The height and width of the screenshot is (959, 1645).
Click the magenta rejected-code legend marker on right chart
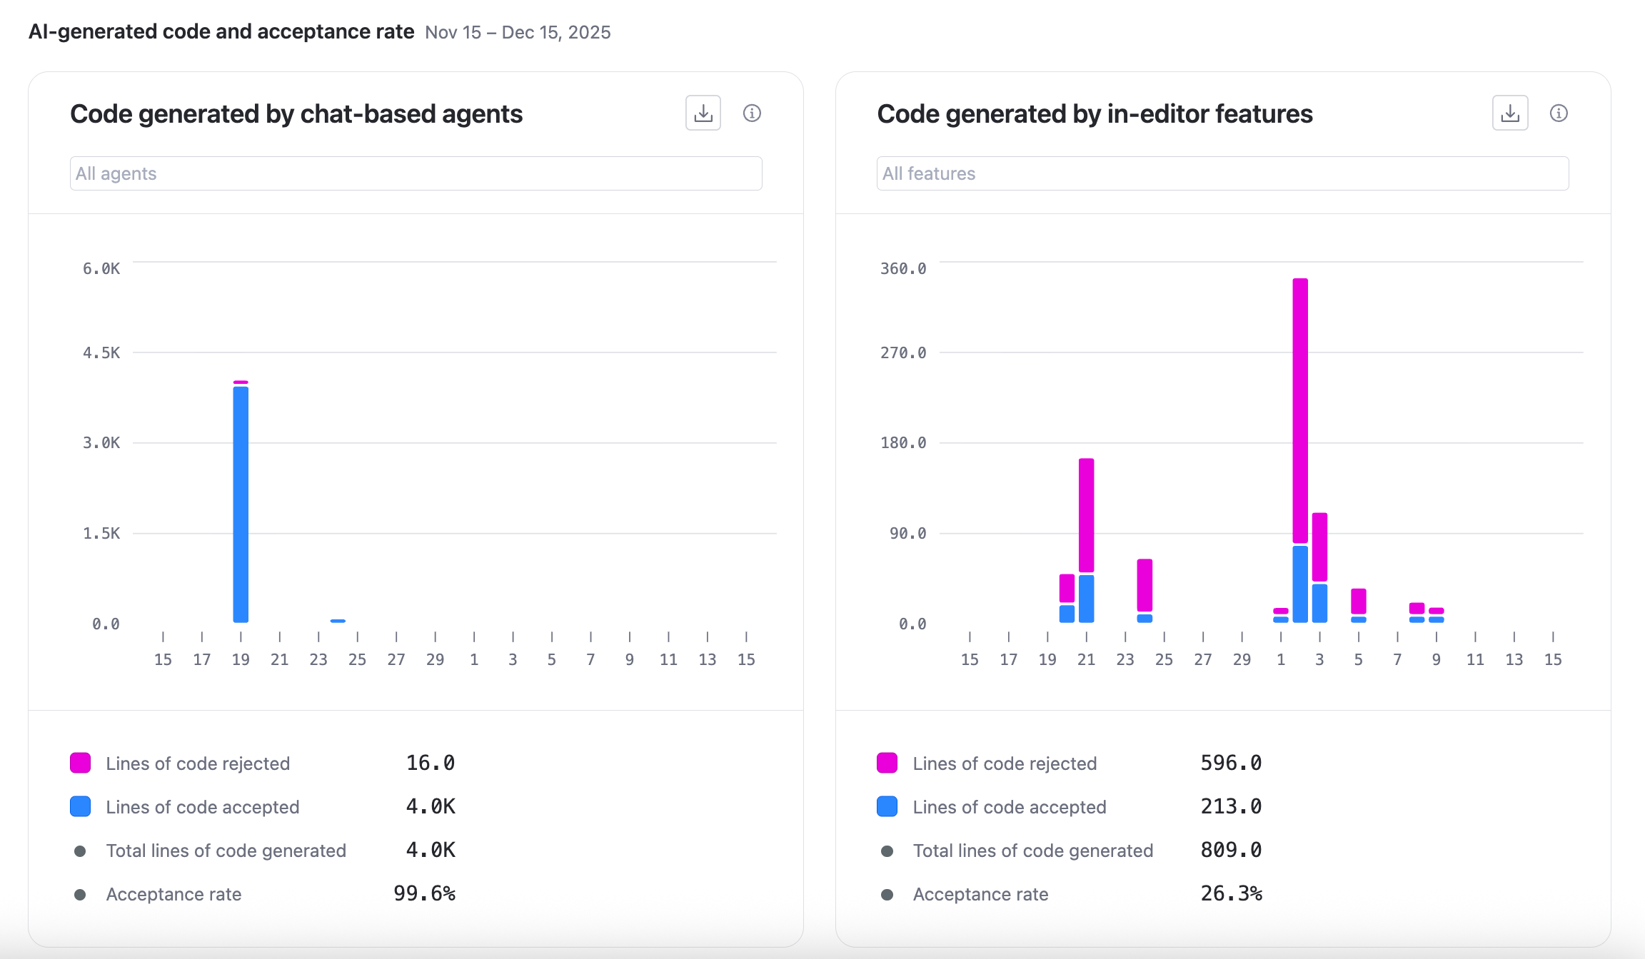887,763
